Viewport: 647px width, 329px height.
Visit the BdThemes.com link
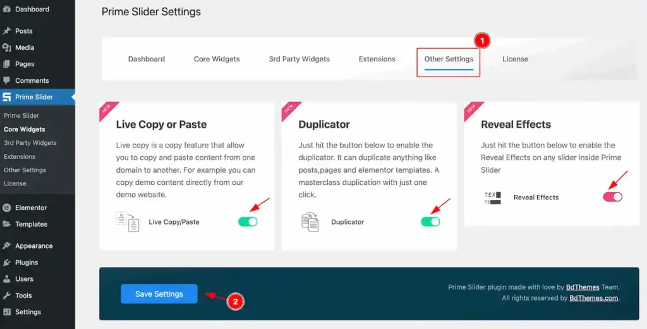(x=594, y=298)
